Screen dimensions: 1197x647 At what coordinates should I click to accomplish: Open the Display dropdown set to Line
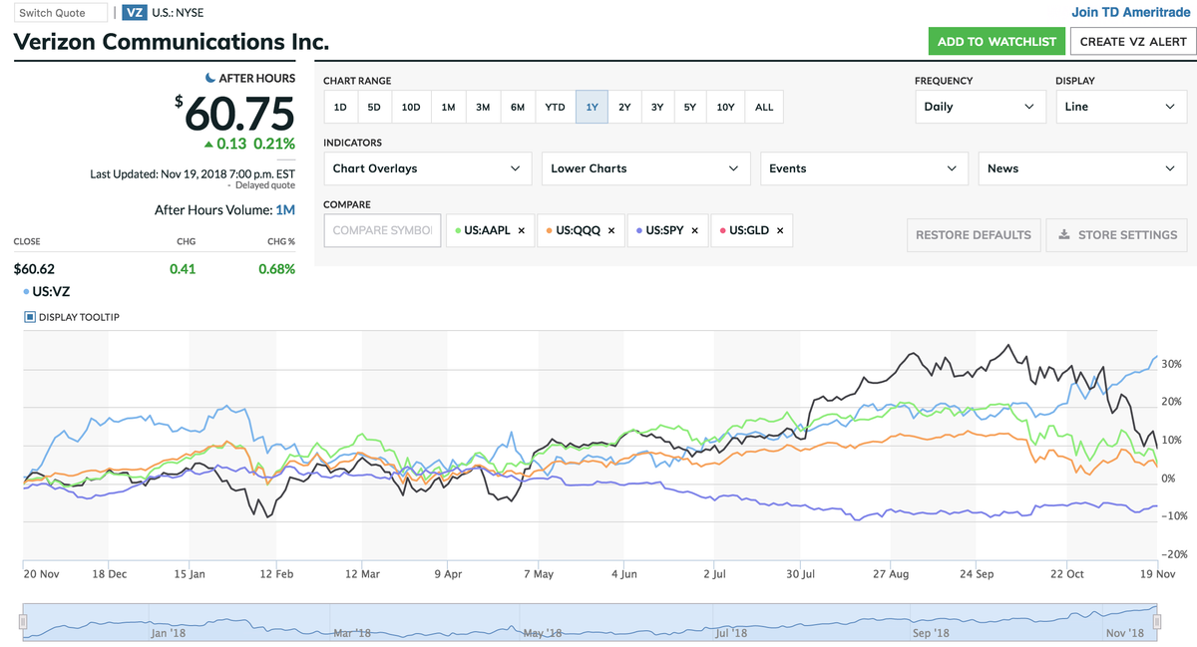point(1121,106)
